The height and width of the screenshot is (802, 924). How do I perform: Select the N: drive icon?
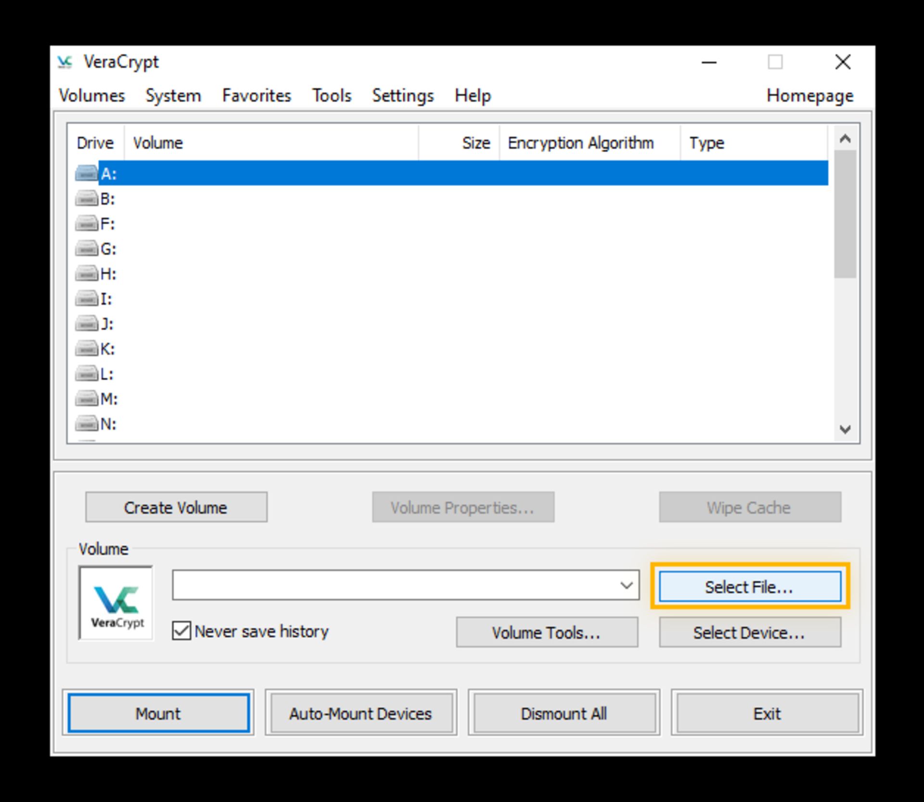point(87,424)
